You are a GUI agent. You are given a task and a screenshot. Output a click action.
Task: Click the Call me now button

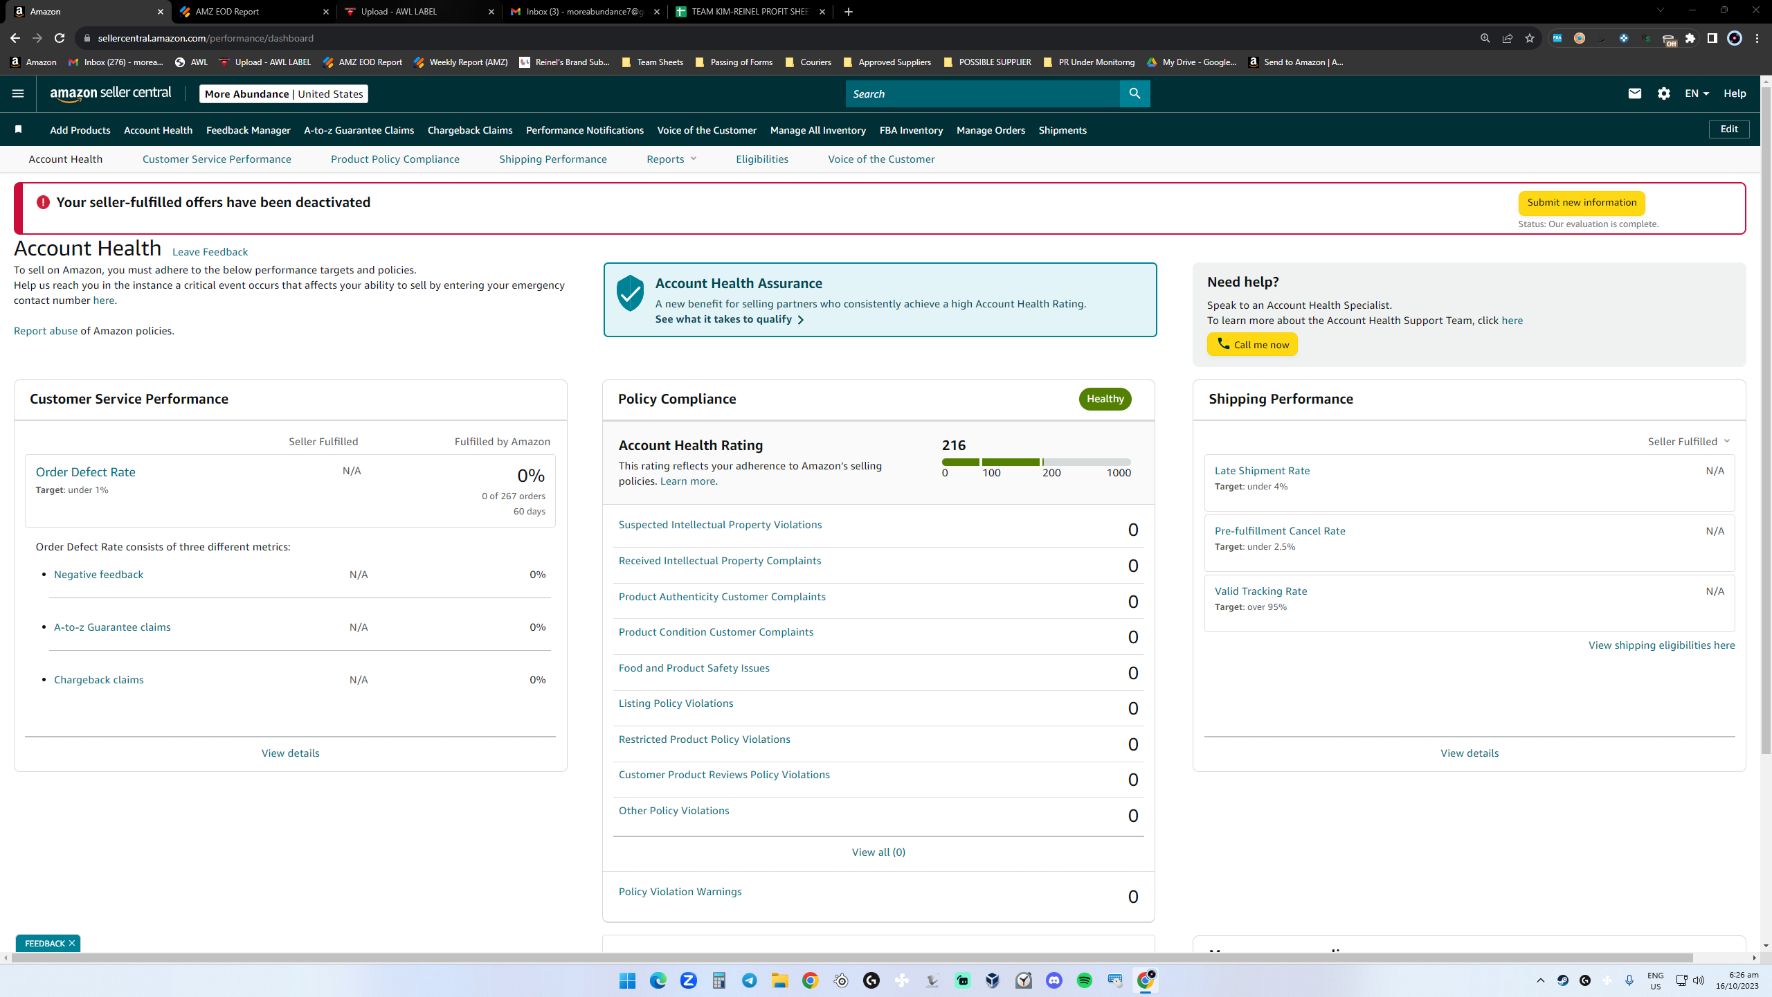coord(1252,344)
